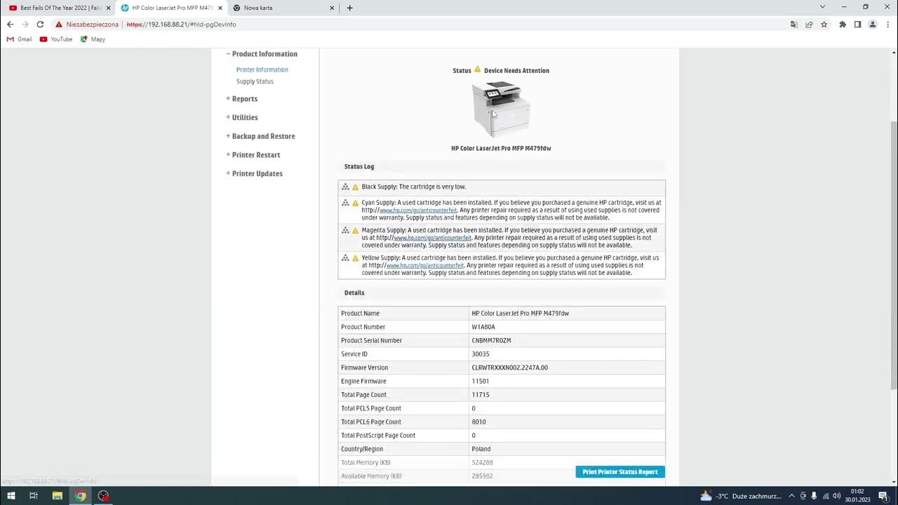Close the Nowa karta tab
The image size is (898, 505).
click(x=333, y=8)
